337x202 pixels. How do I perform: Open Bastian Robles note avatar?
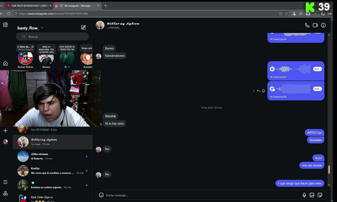click(x=25, y=58)
